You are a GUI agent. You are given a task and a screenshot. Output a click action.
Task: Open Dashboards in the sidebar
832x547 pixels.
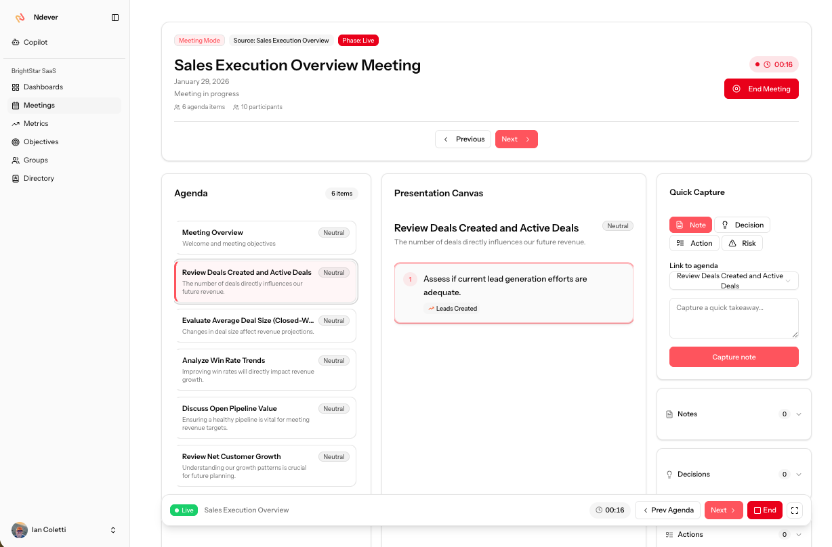[43, 87]
